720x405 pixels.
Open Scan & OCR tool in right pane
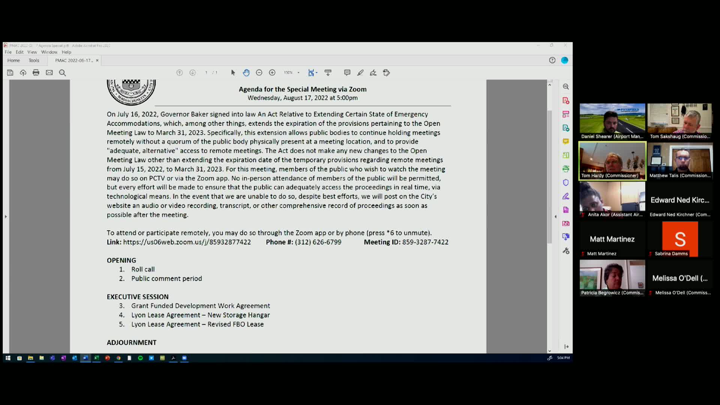click(x=566, y=169)
